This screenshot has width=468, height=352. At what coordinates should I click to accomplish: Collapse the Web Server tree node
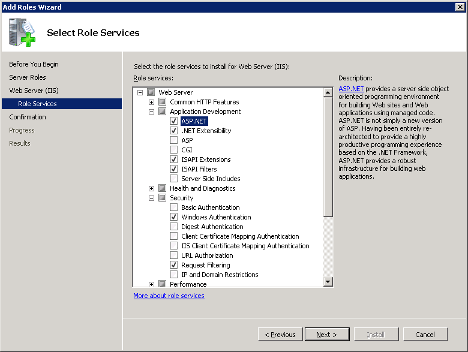tap(140, 92)
